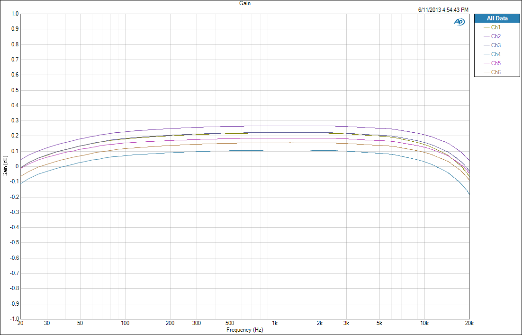Screen dimensions: 522x335
Task: Click the 50 frequency axis tick label
Action: 80,323
